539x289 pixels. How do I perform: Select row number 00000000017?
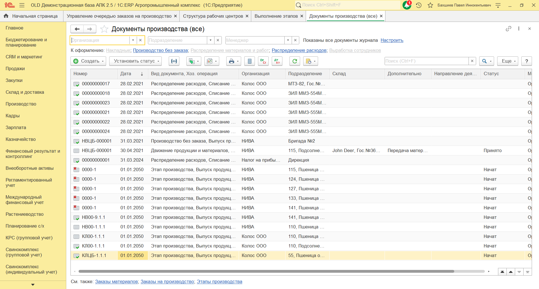point(301,84)
